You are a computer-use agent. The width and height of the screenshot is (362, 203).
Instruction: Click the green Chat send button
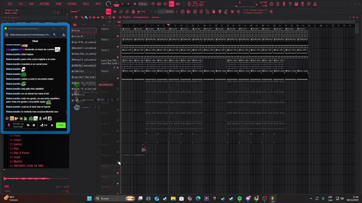(61, 125)
